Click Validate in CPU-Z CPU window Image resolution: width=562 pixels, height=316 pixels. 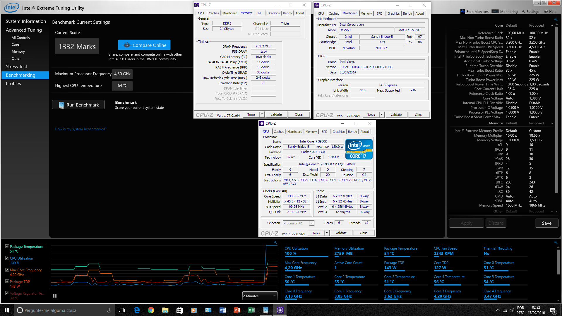coord(341,233)
